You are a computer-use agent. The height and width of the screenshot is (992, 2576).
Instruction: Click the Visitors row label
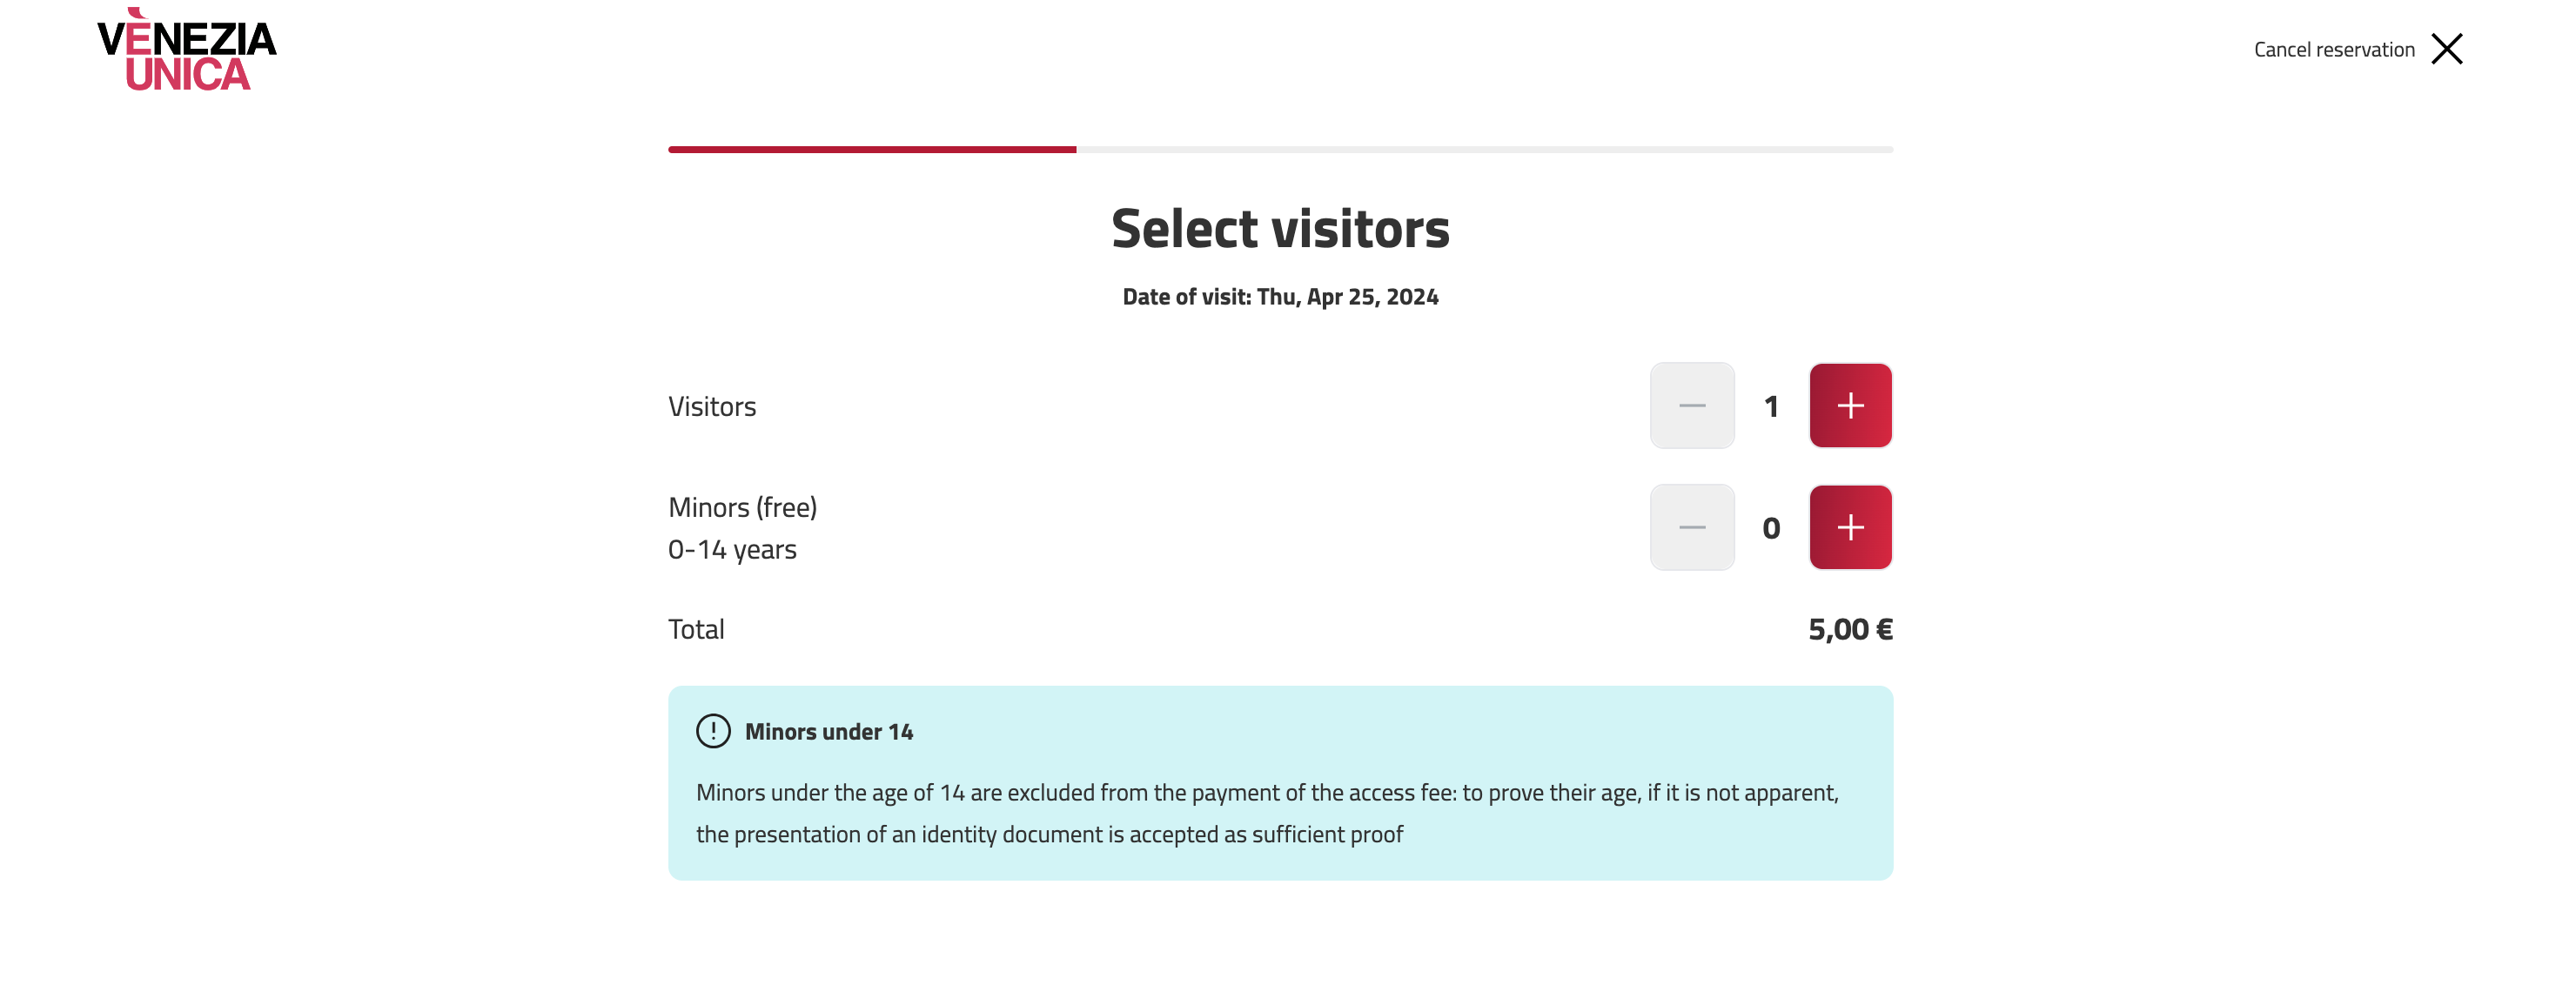712,405
